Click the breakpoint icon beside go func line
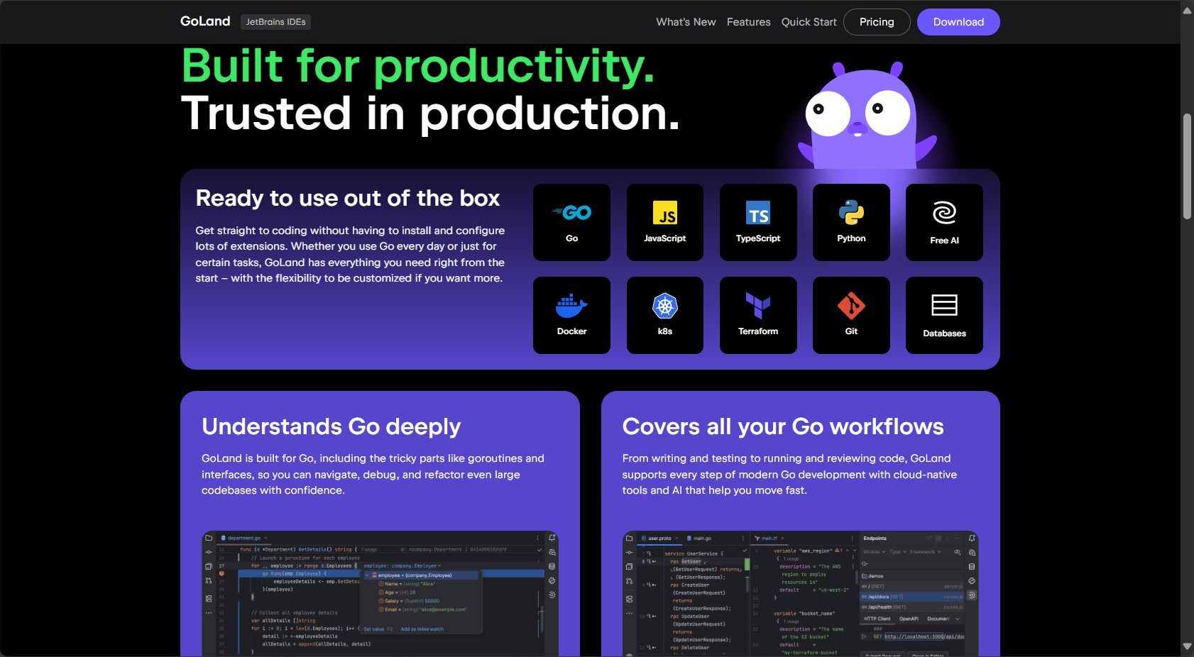 point(221,573)
